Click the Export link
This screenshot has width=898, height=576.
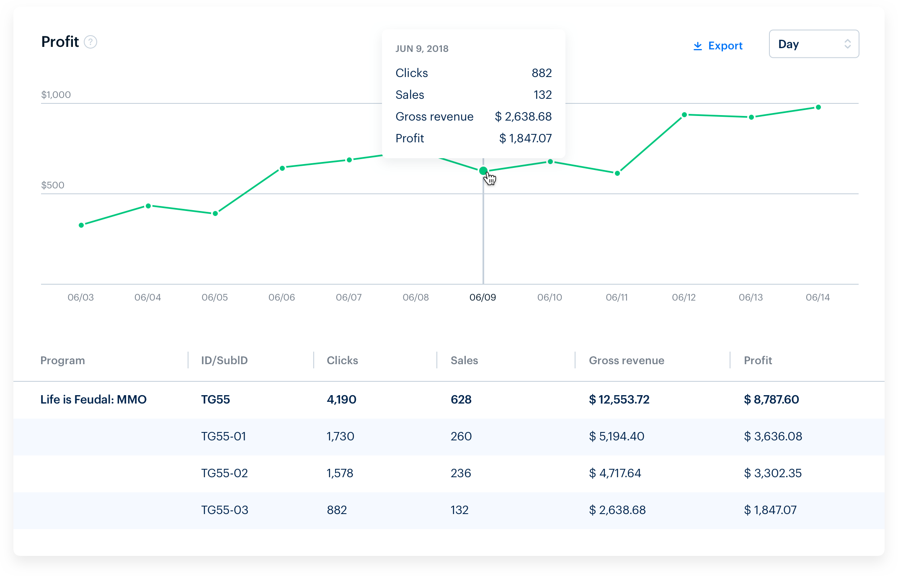718,46
